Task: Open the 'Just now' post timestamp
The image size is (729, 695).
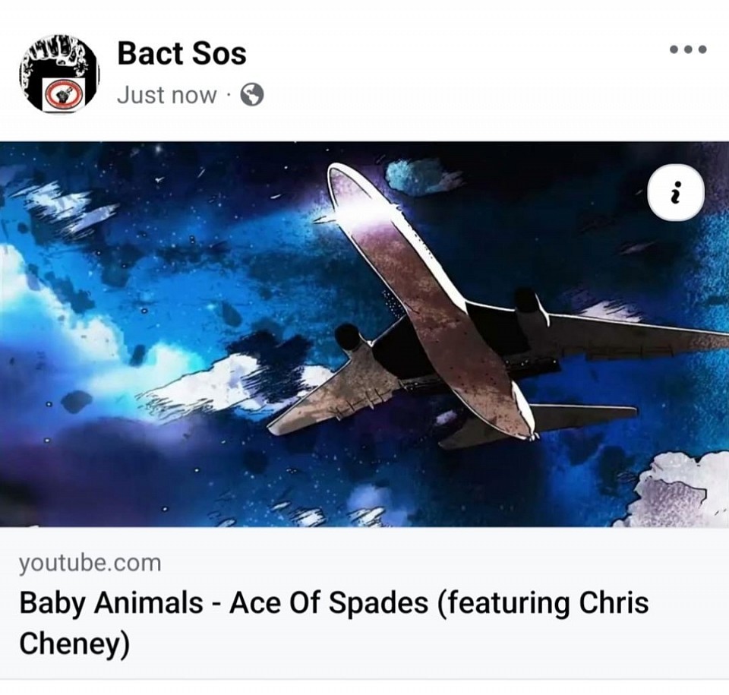Action: (167, 95)
